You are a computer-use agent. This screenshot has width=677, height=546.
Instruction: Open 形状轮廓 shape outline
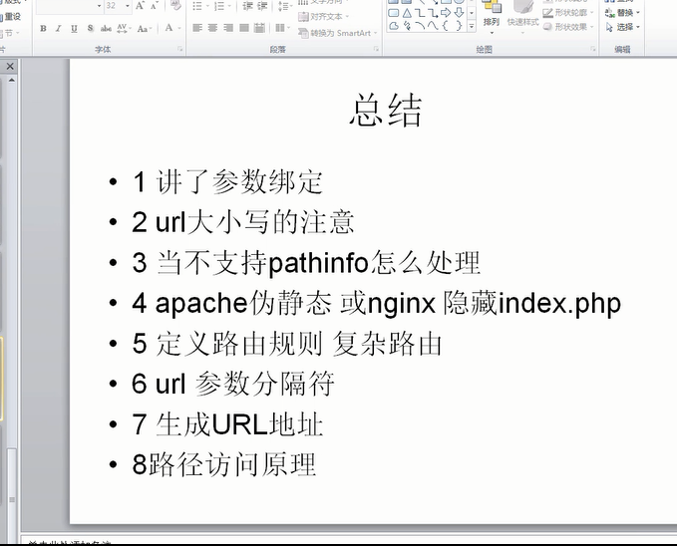click(x=569, y=13)
